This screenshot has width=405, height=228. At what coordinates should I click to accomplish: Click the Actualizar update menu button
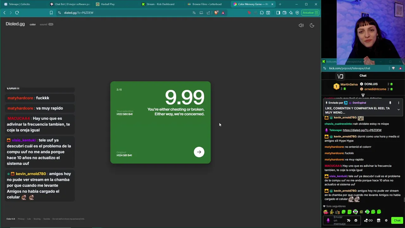coord(310,13)
